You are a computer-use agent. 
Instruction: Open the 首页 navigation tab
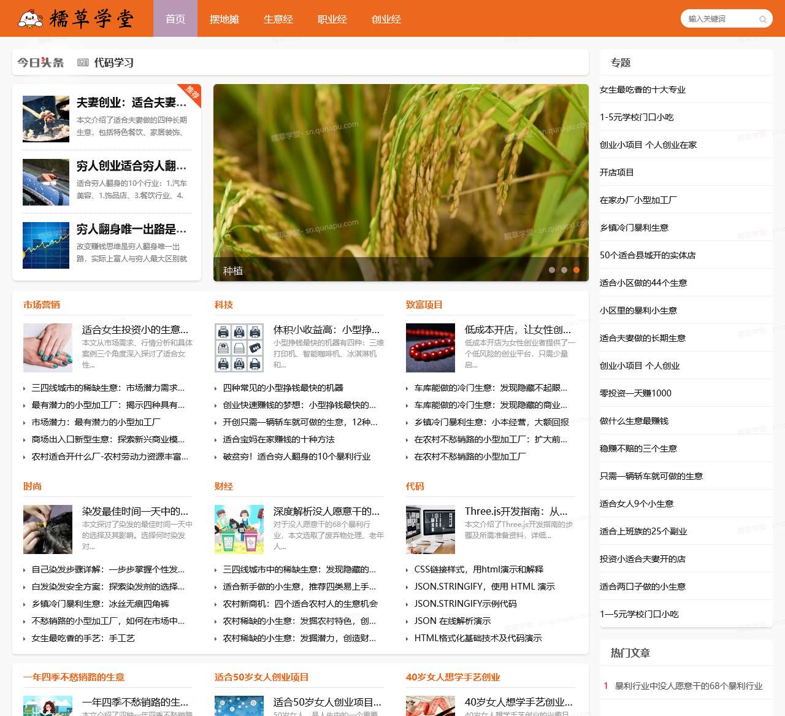pyautogui.click(x=175, y=19)
